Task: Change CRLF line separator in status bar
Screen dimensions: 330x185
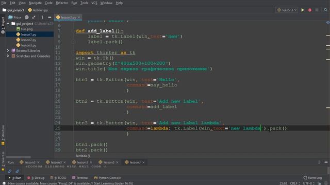Action: (295, 183)
